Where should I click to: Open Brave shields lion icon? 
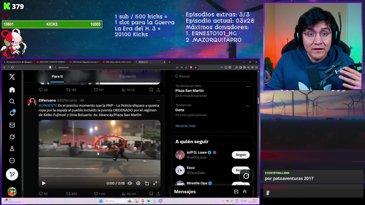191,67
